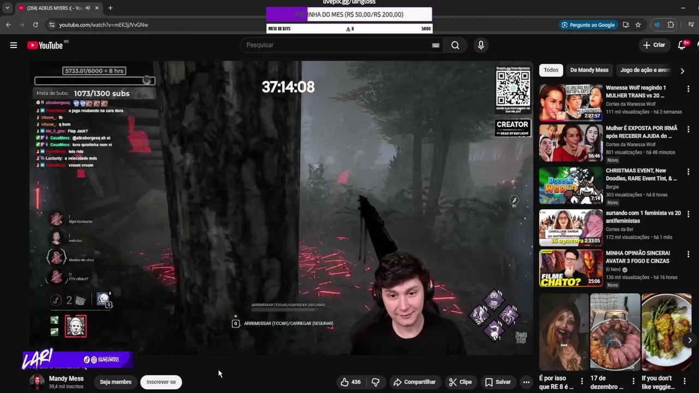Image resolution: width=699 pixels, height=393 pixels.
Task: Open Mulher É EXPOSTA POR IRMÃ thumbnail
Action: [x=571, y=143]
